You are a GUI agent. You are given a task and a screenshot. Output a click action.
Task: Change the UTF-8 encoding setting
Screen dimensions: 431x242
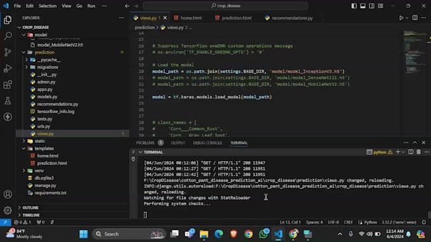pos(333,222)
